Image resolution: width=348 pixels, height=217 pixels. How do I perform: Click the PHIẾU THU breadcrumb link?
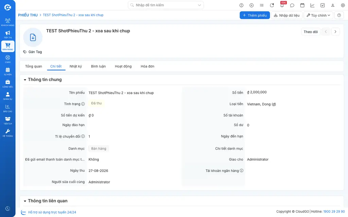[x=28, y=15]
